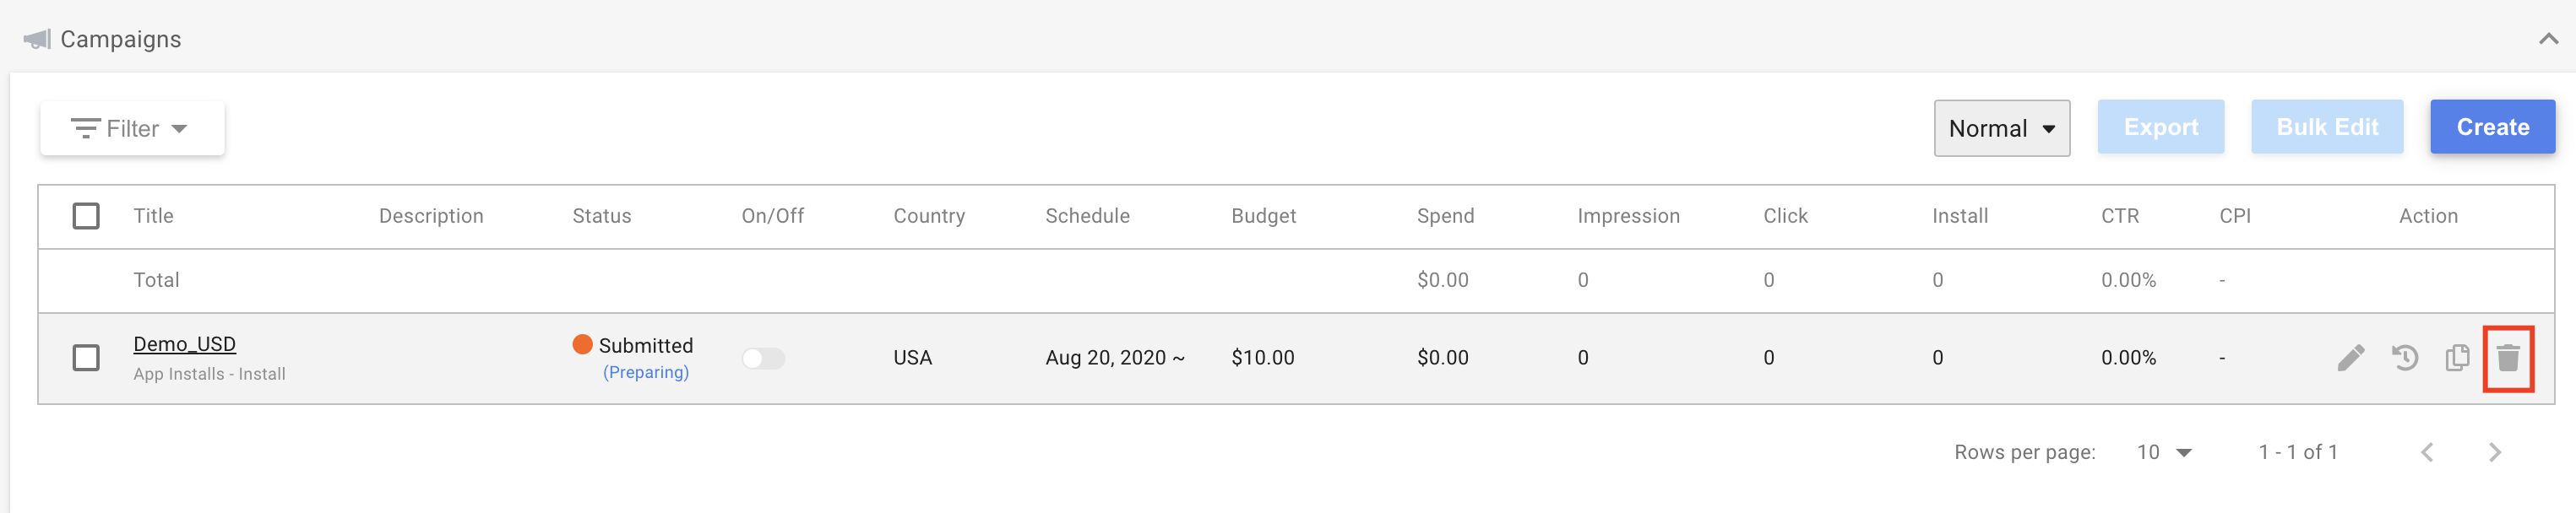Click the Campaigns megaphone icon
Viewport: 2576px width, 513px height.
(x=37, y=39)
